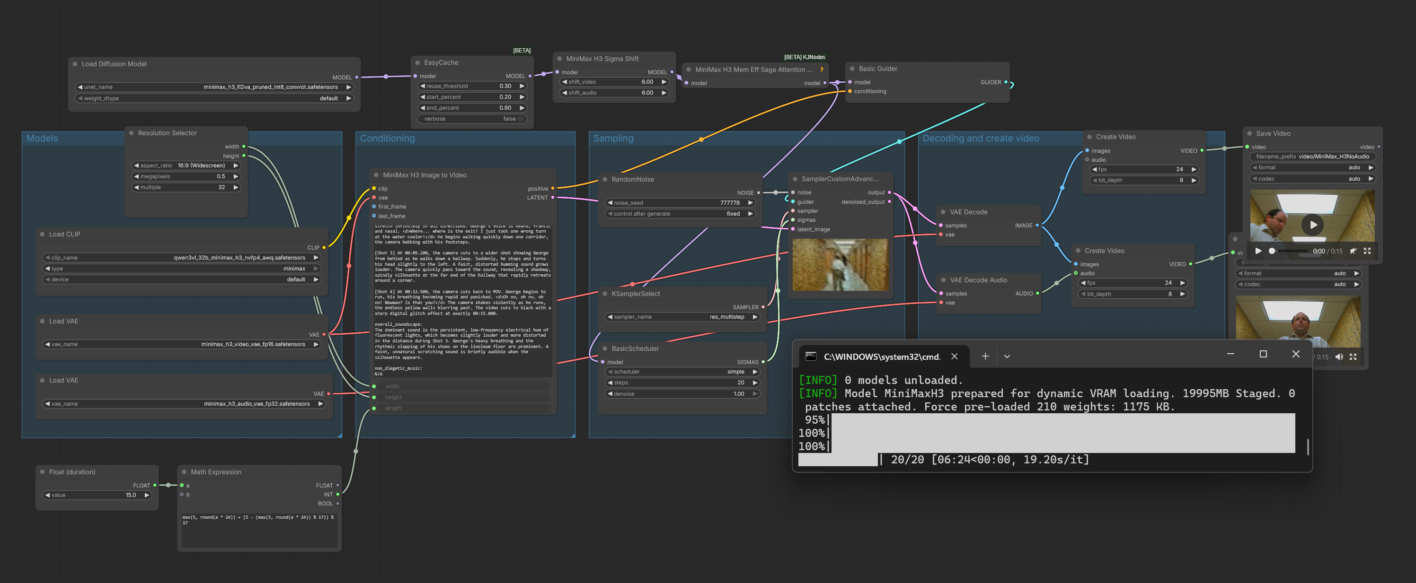The image size is (1416, 583).
Task: Collapse the KSamplerSelect node
Action: [x=605, y=294]
